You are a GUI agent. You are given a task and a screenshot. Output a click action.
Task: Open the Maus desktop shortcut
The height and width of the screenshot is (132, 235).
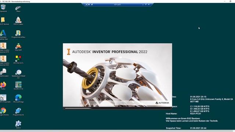(x=18, y=8)
